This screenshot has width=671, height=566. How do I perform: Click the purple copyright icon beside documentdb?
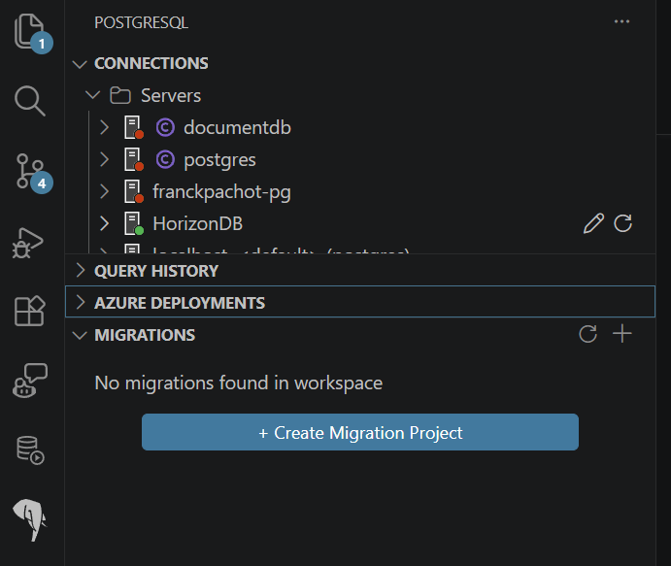[165, 127]
